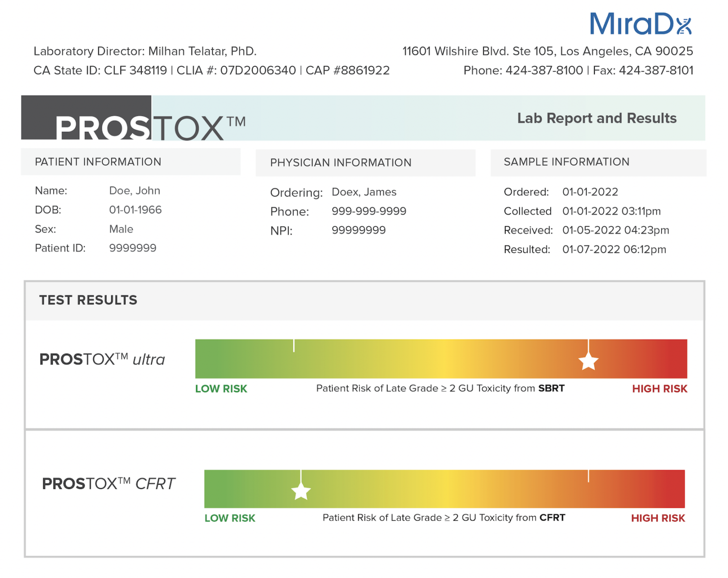728x578 pixels.
Task: Select the Physician Information section header
Action: 340,163
